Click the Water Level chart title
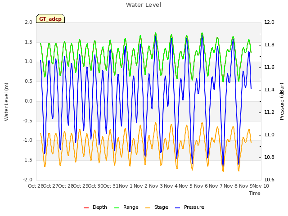The width and height of the screenshot is (288, 216). pyautogui.click(x=144, y=5)
